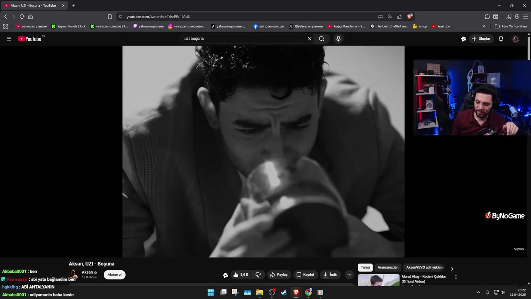Open new browser tab
Viewport: 531px width, 299px height.
73,5
